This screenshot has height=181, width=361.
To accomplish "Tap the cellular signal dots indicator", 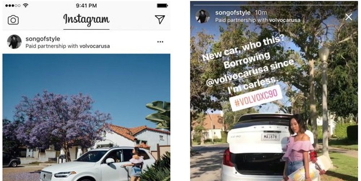I will 13,5.
